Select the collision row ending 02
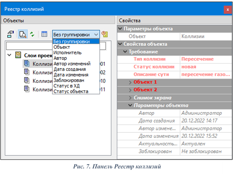Image resolution: width=233 pixels, height=176 pixels. coord(65,73)
